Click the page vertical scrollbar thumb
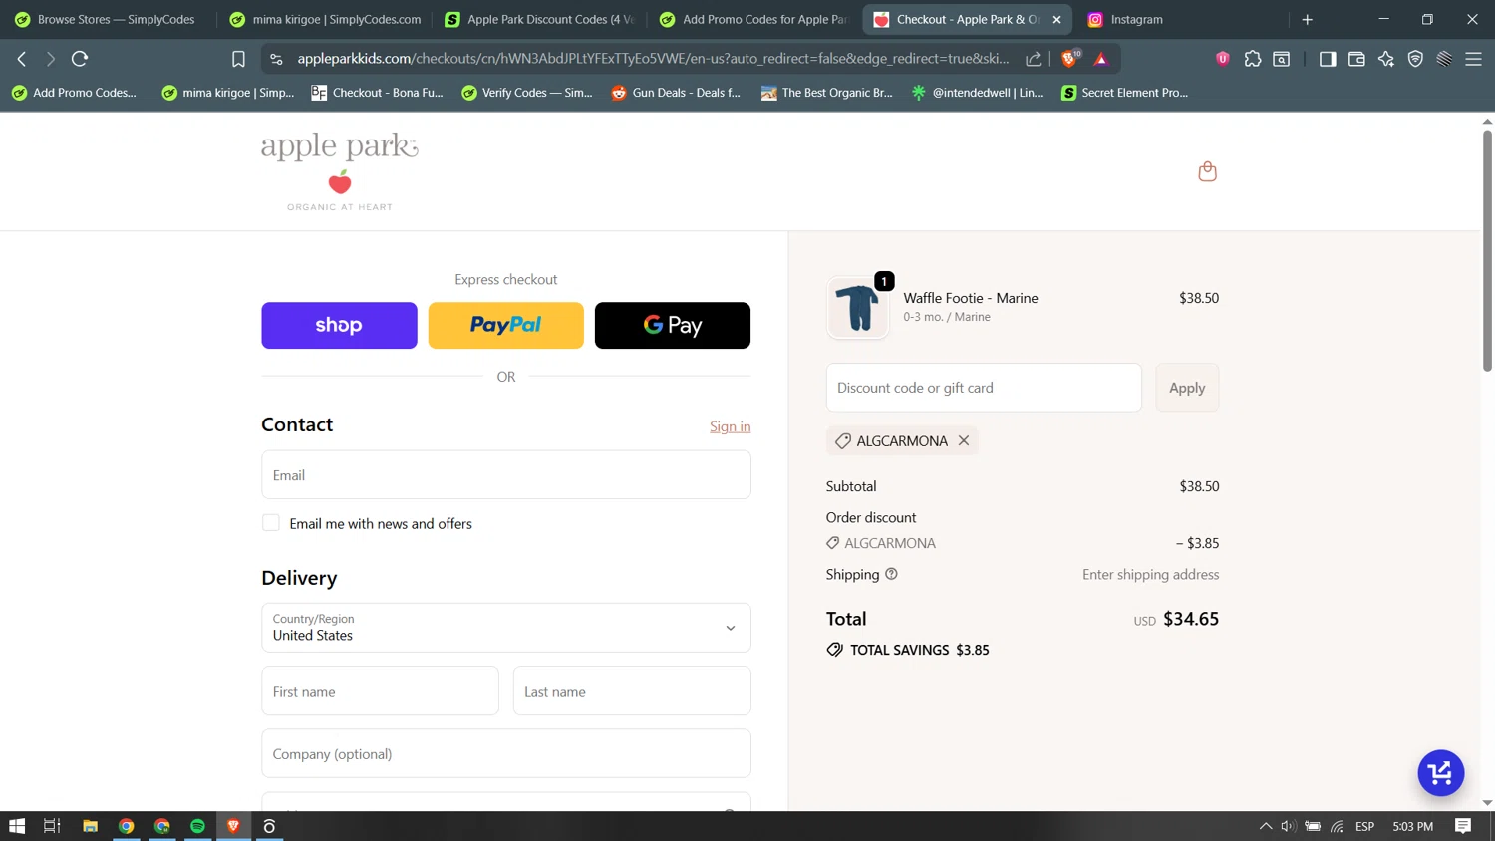 point(1487,249)
